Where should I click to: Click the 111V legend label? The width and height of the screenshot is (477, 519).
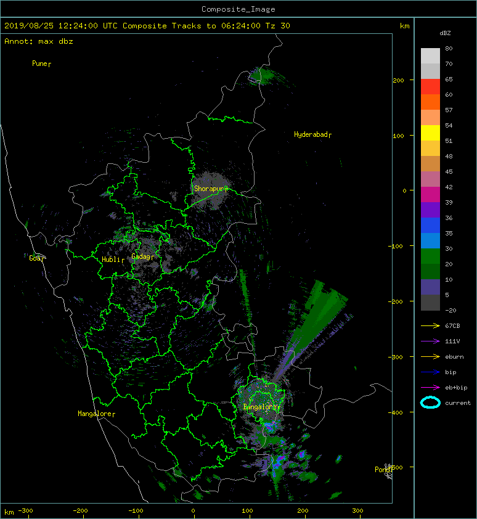pos(452,341)
